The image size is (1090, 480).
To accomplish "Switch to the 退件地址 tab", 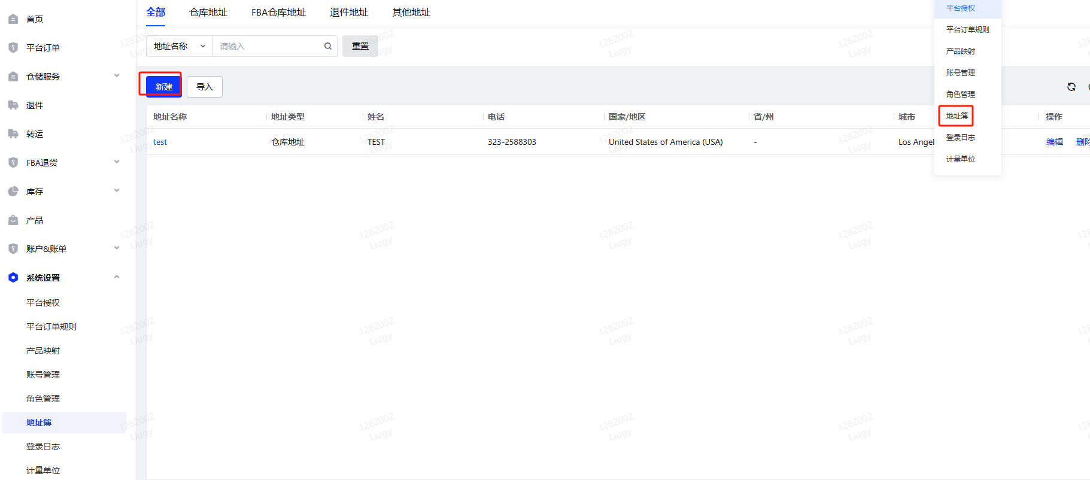I will coord(349,13).
